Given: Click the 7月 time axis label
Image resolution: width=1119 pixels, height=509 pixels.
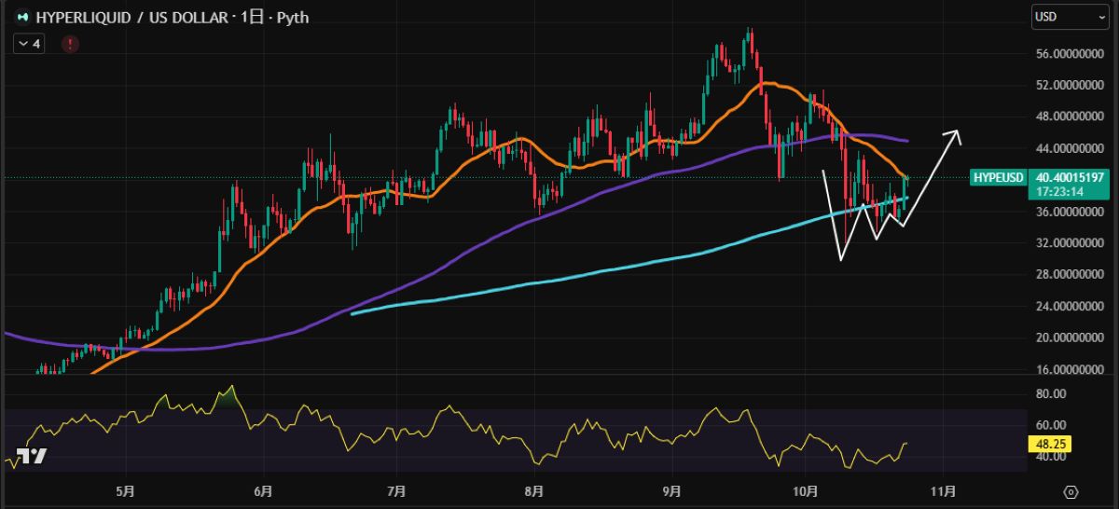Looking at the screenshot, I should 398,490.
